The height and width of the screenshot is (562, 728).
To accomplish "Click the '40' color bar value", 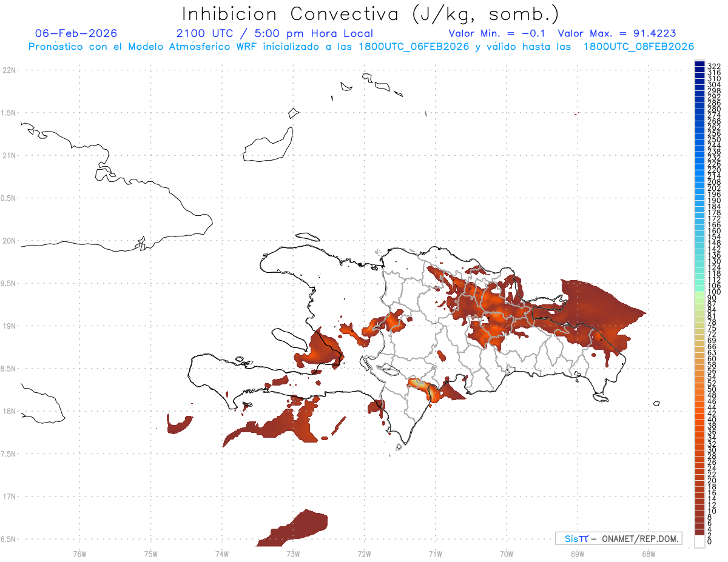I will click(712, 420).
